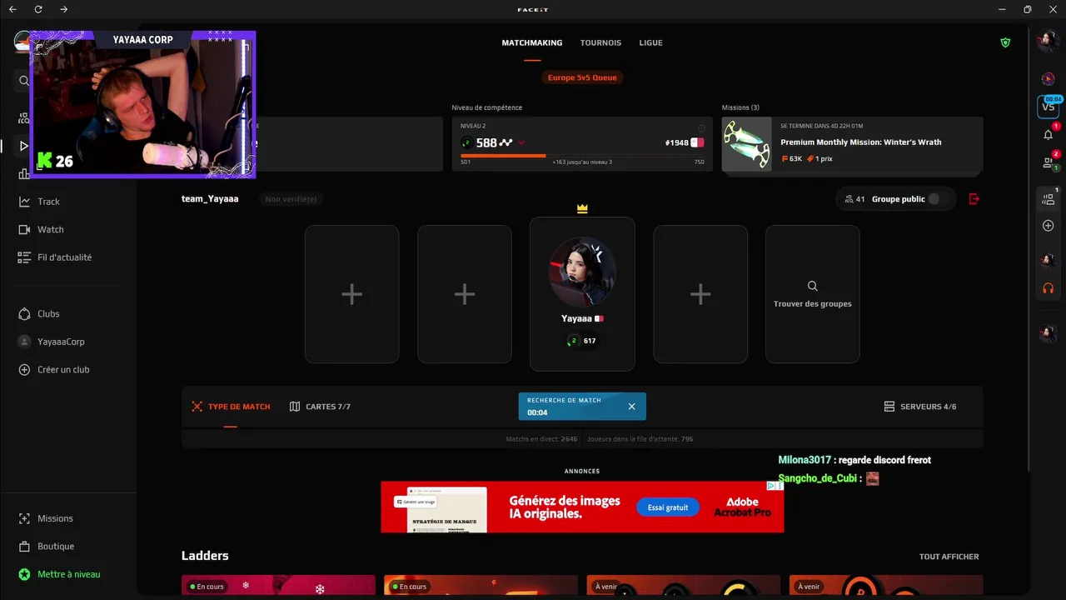This screenshot has width=1066, height=600.
Task: Click the avatar below the headset
Action: [x=1048, y=333]
